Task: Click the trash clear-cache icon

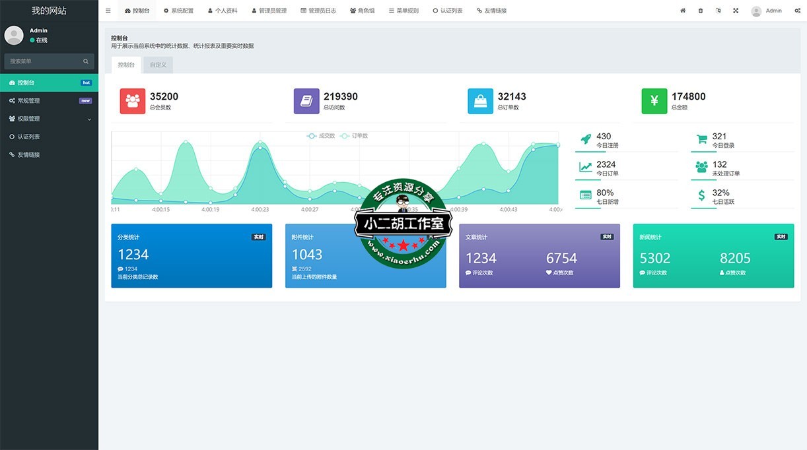Action: click(x=701, y=11)
